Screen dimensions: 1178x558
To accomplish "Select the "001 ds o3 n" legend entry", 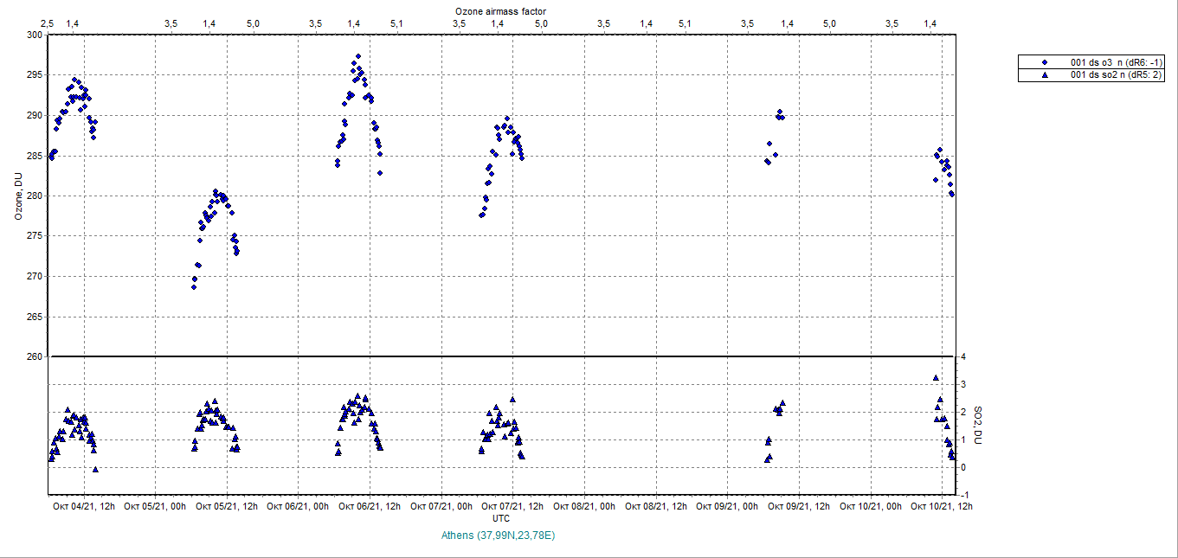I will coord(1117,62).
